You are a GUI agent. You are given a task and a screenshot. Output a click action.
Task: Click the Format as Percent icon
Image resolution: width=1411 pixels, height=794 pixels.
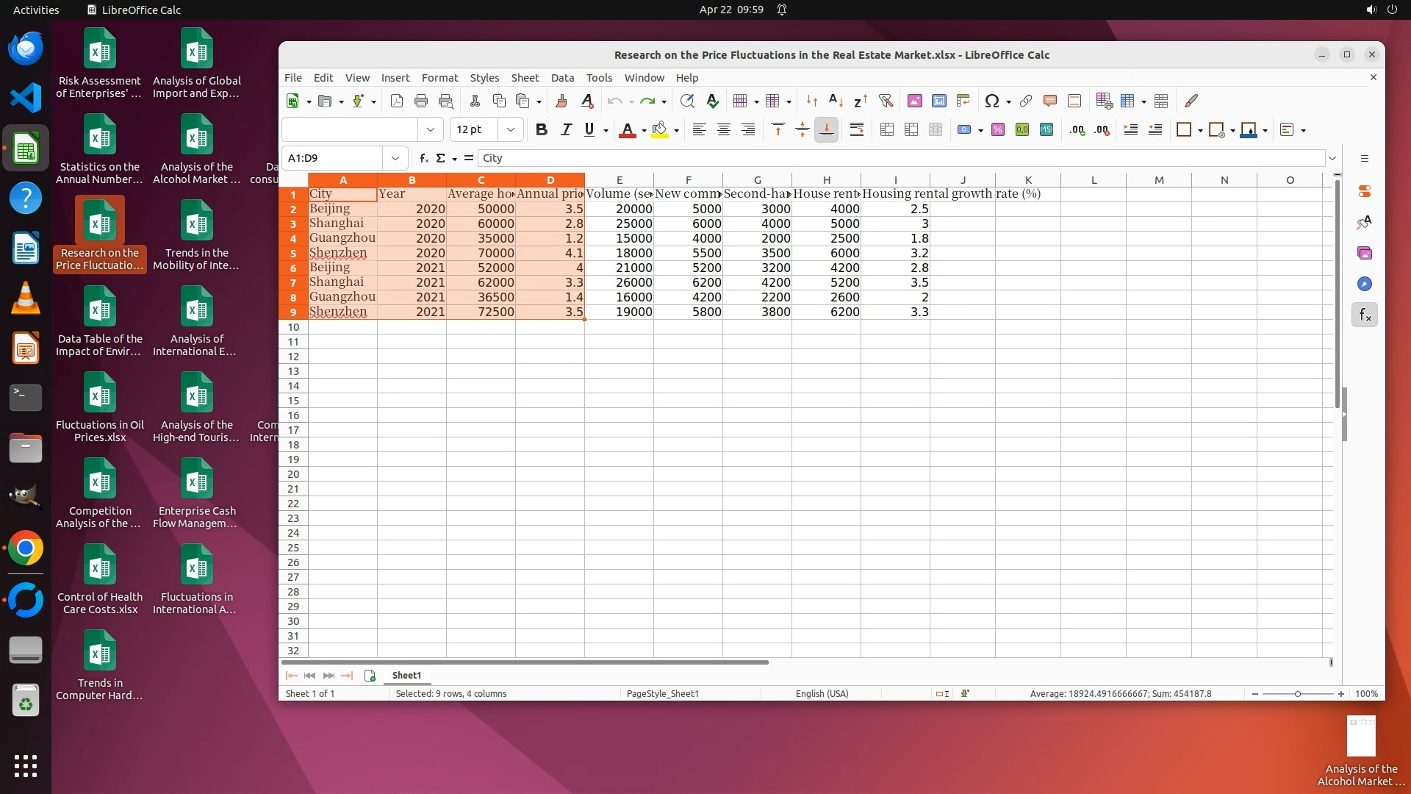pos(997,130)
